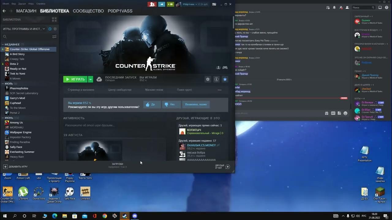Open the Steam friends activity red icon
392x220 pixels.
(x=152, y=4)
